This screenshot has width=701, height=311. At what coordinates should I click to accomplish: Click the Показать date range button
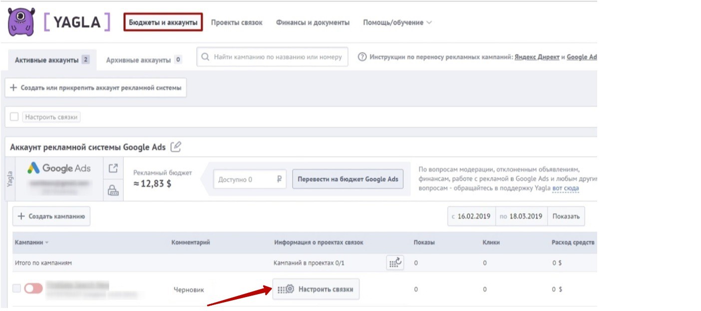[x=566, y=216]
